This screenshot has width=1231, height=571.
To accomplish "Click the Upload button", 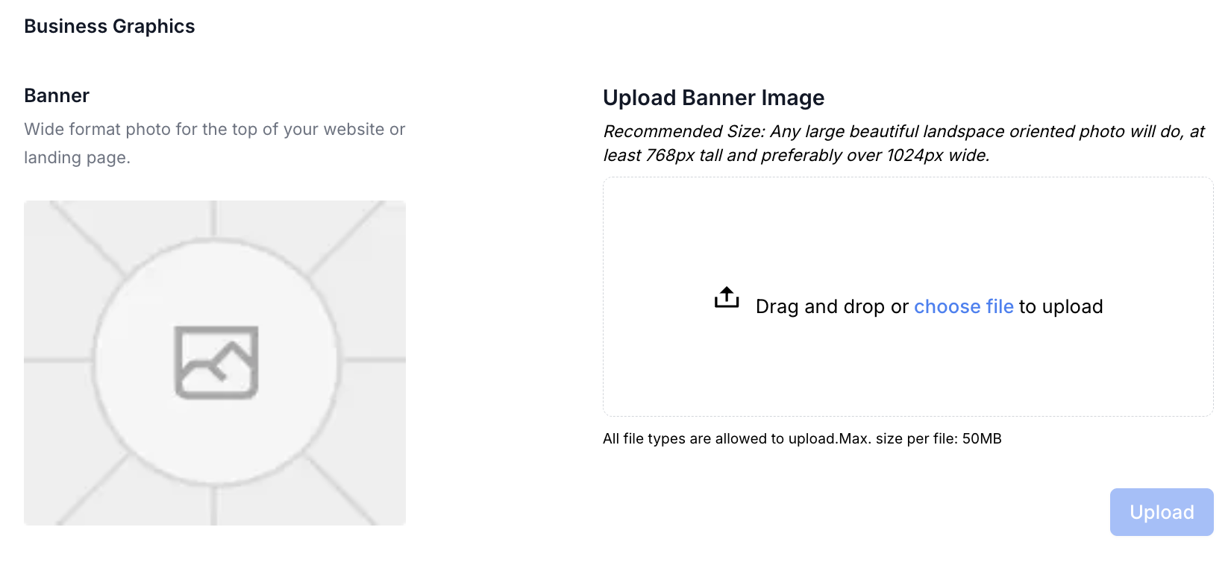I will pyautogui.click(x=1162, y=512).
